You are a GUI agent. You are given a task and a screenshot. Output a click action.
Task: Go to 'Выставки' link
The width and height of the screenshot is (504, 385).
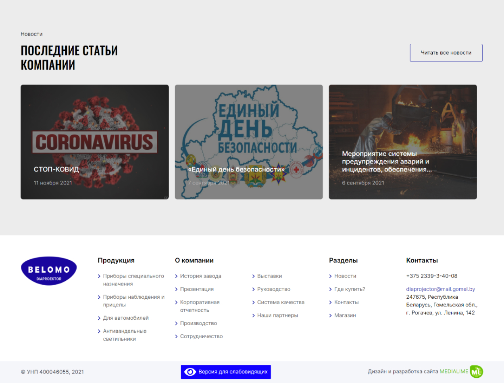pos(269,276)
